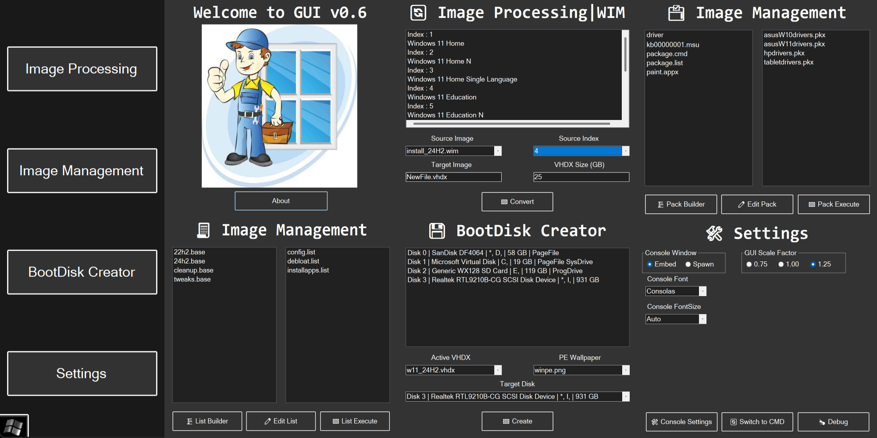The height and width of the screenshot is (438, 877).
Task: Click the floppy disk icon by BootDisk Creator
Action: coord(437,231)
